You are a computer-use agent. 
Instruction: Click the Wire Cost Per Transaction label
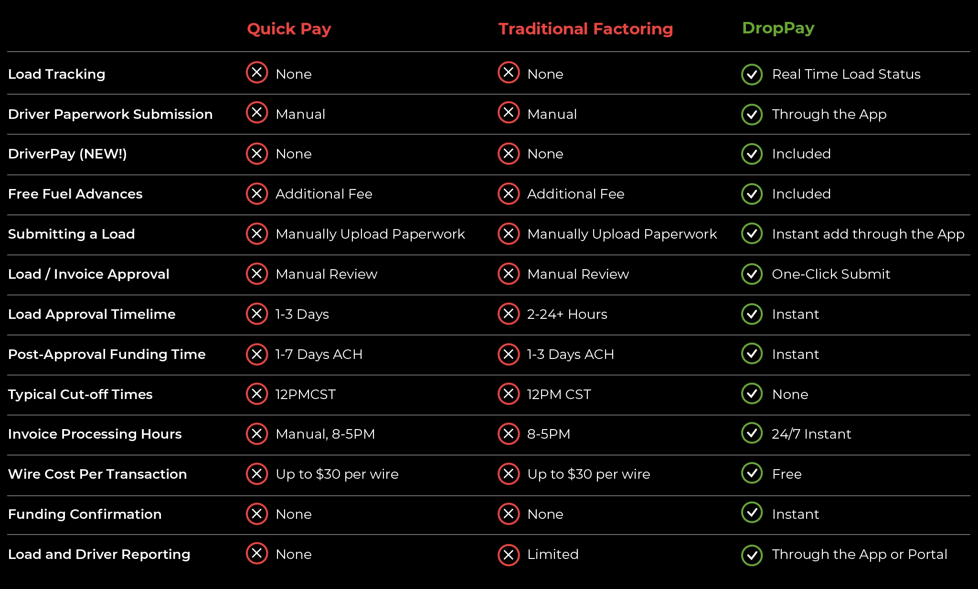(97, 474)
